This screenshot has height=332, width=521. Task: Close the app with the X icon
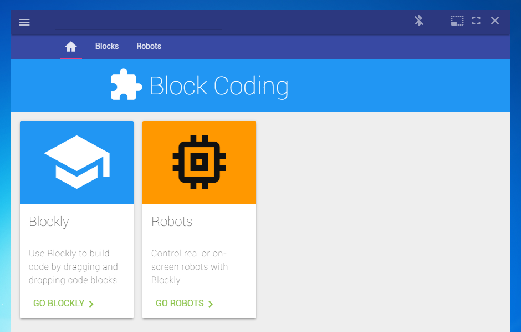495,21
